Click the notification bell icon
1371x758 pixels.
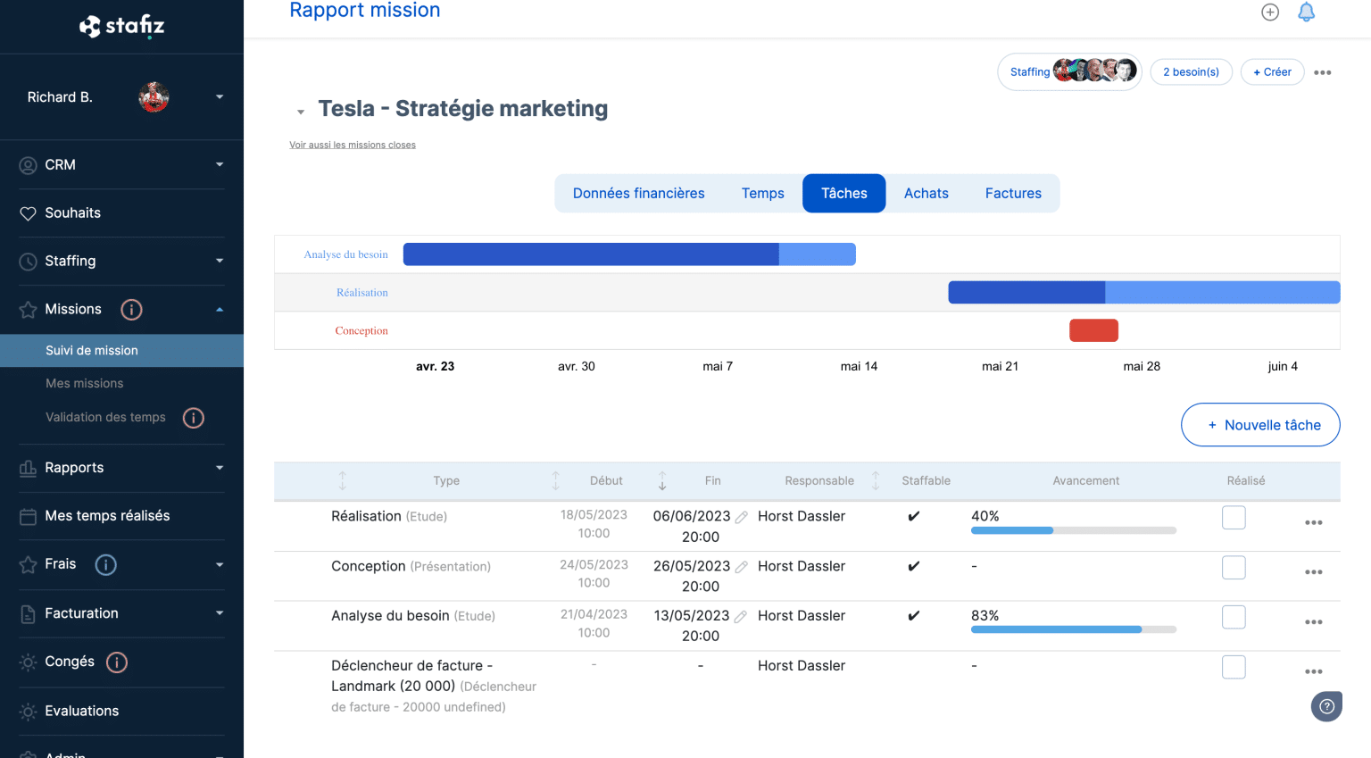coord(1306,12)
